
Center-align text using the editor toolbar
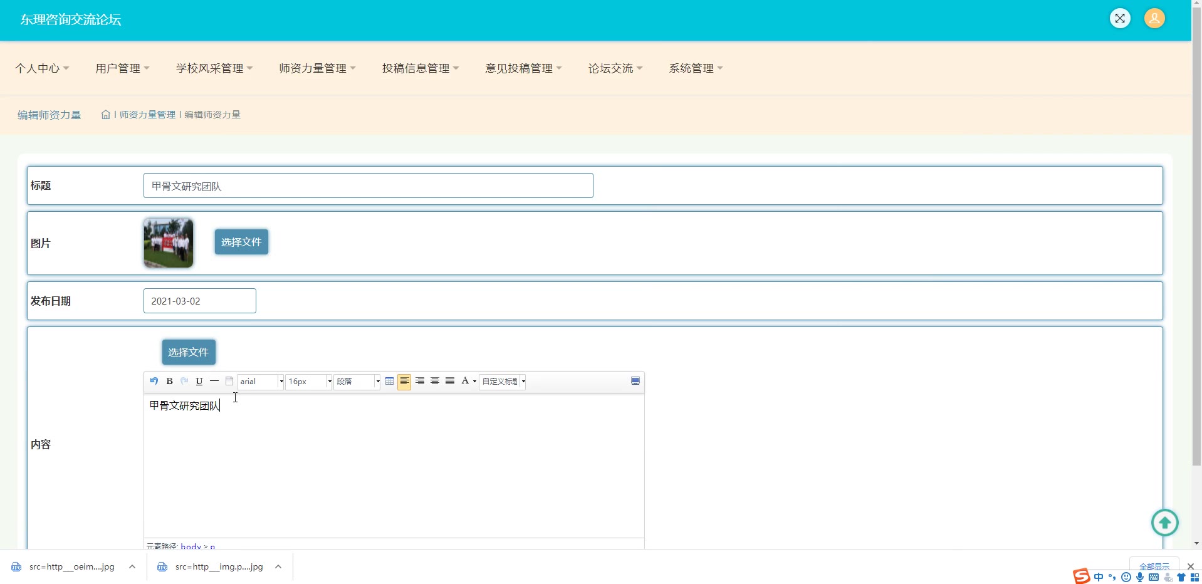[x=434, y=381]
